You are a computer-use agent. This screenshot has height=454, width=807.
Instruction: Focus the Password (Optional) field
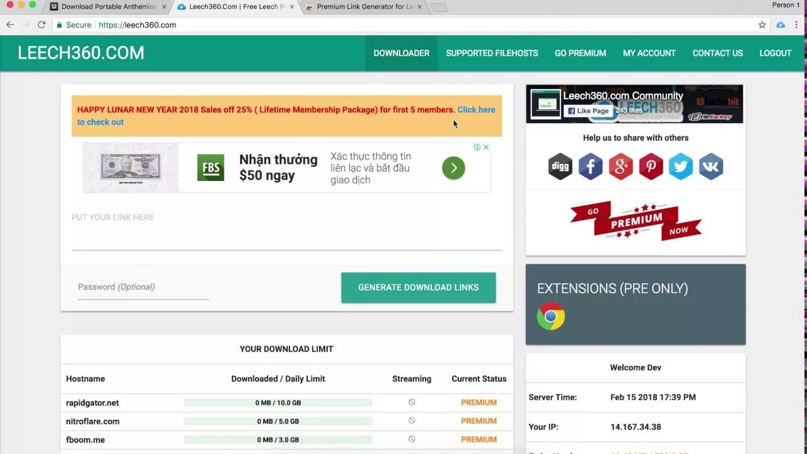143,288
